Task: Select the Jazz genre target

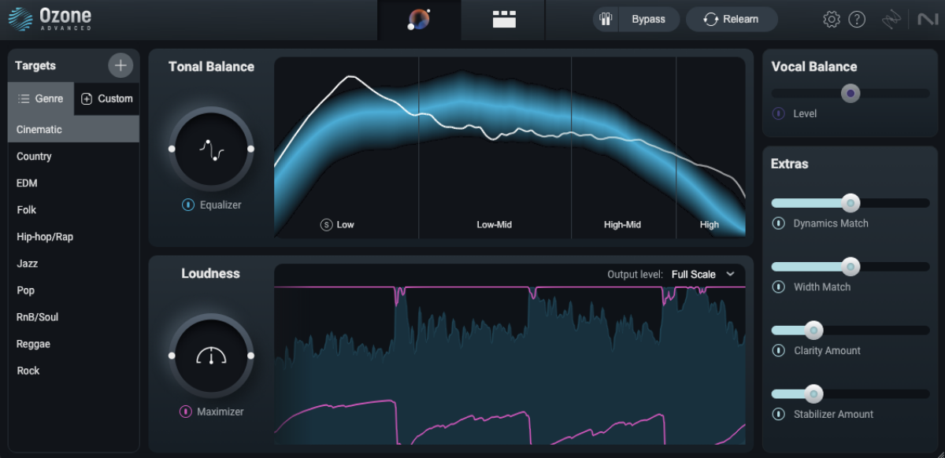Action: click(73, 263)
